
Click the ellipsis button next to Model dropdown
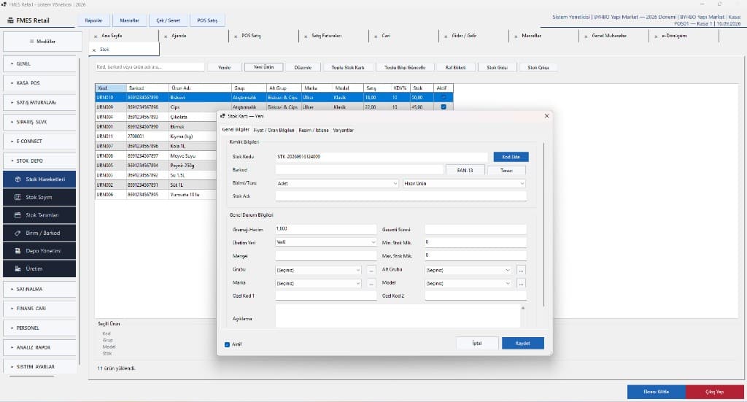521,283
